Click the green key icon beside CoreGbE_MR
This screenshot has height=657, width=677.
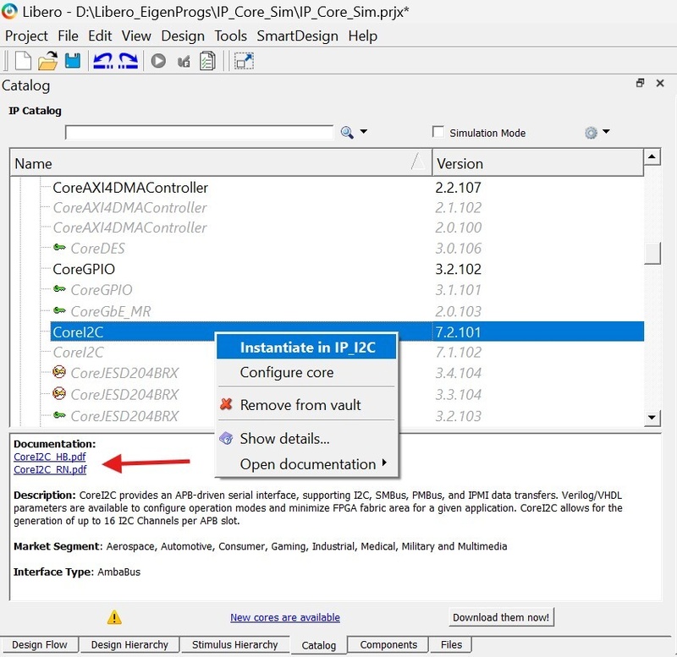click(x=59, y=310)
